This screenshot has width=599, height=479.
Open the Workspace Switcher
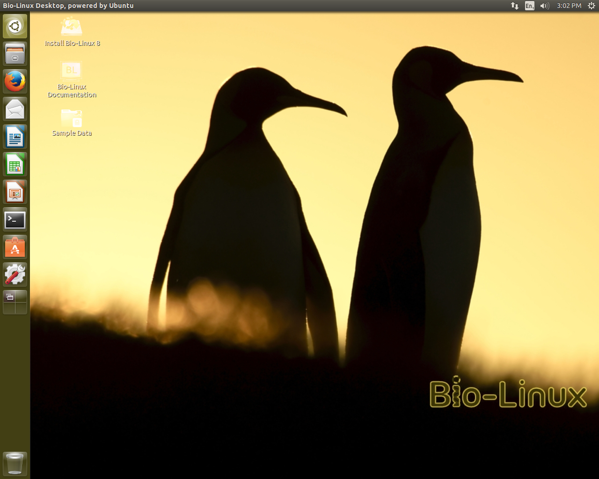[x=15, y=302]
